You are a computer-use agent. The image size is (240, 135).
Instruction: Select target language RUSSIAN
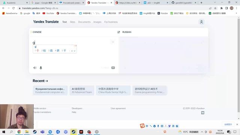click(x=127, y=32)
